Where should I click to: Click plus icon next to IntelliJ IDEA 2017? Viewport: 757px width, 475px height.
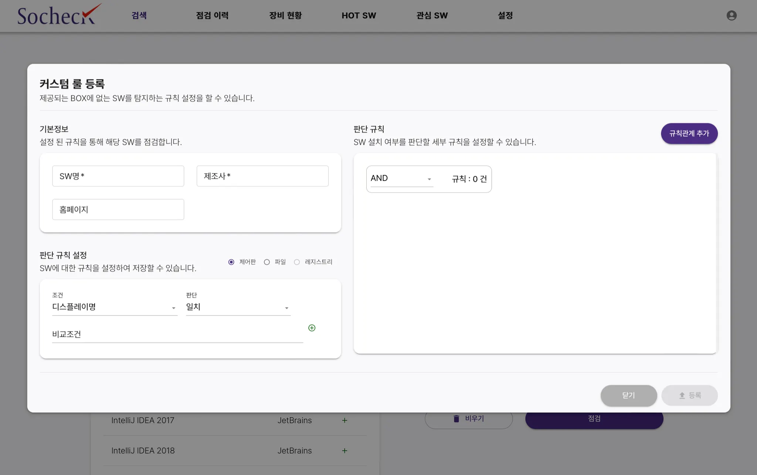click(344, 420)
